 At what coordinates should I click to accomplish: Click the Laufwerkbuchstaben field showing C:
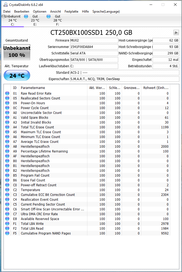pos(94,66)
